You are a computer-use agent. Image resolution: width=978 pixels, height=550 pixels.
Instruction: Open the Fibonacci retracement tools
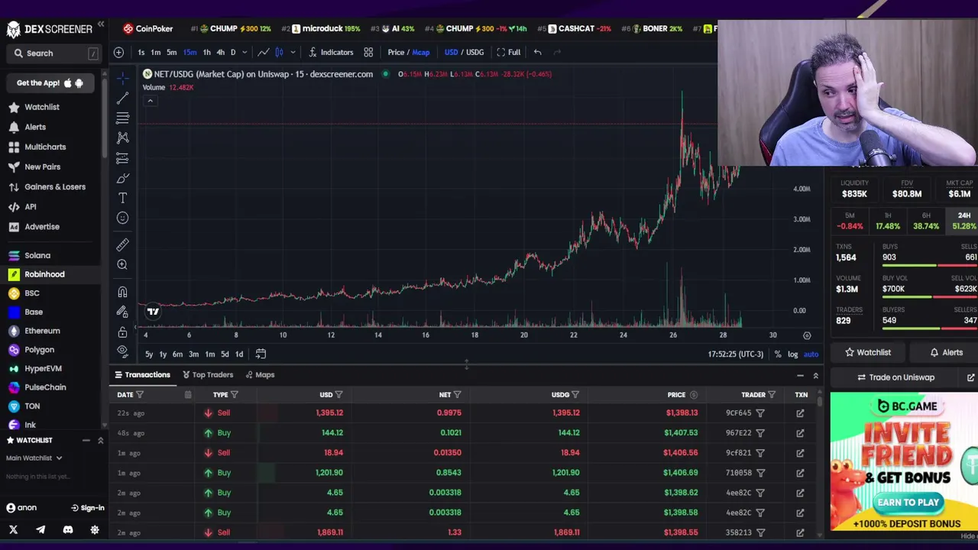122,118
